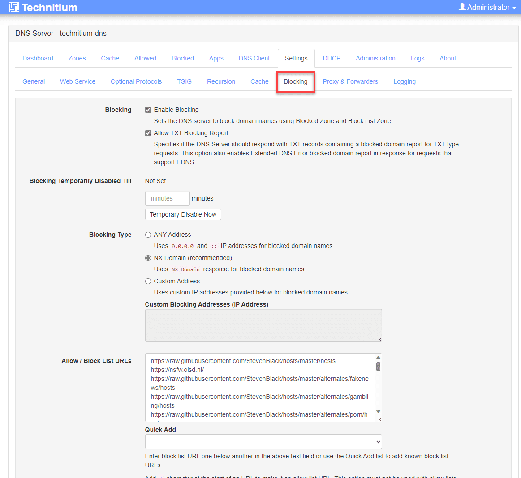Screen dimensions: 521x478
Task: Open the Web Service sub-tab
Action: [x=78, y=81]
